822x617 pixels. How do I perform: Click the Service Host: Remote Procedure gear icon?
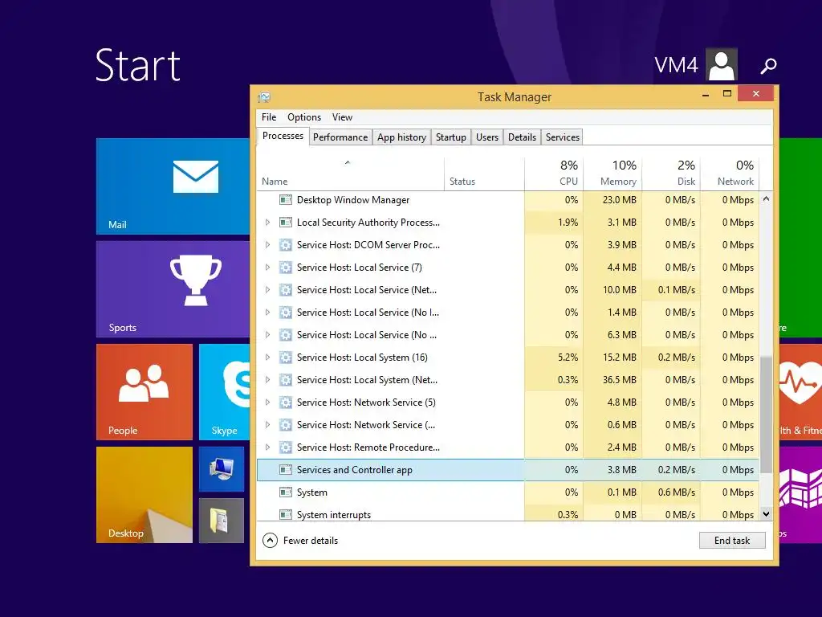285,447
